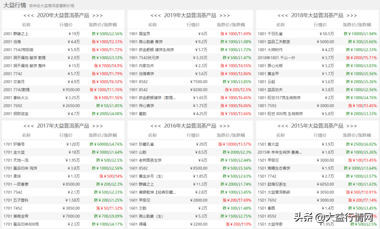Click the 2001 招财进宝 product name
This screenshot has width=380, height=229.
(16, 114)
